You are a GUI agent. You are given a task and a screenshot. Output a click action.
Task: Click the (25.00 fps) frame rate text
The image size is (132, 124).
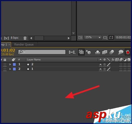click(8, 54)
